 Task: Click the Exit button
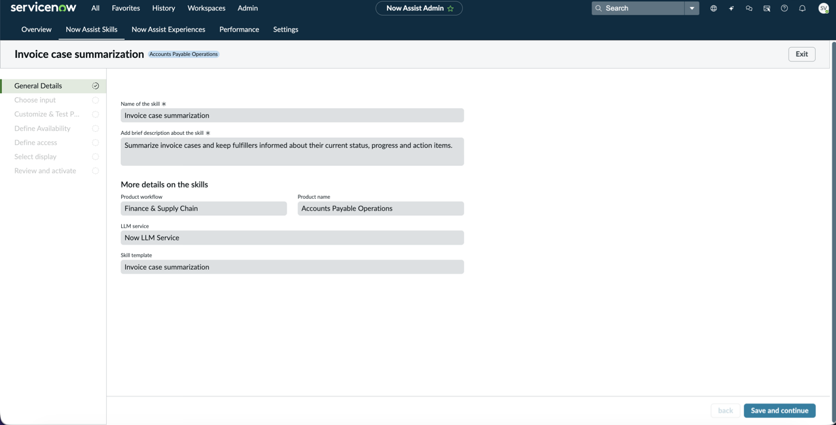point(801,54)
